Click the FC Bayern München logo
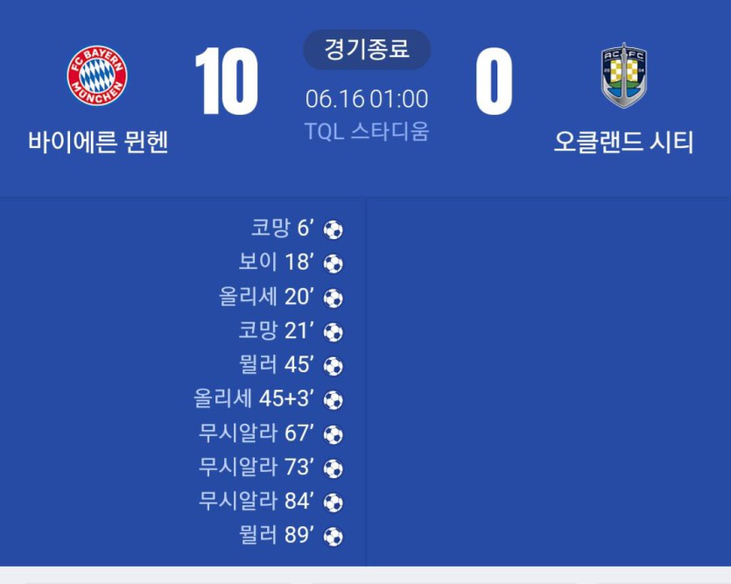 pyautogui.click(x=97, y=75)
